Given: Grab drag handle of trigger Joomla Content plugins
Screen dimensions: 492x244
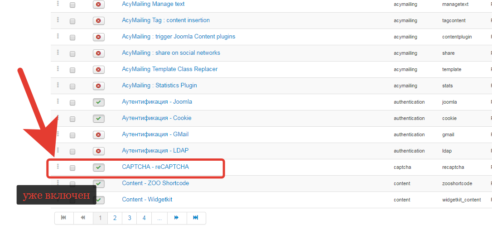Looking at the screenshot, I should (58, 36).
